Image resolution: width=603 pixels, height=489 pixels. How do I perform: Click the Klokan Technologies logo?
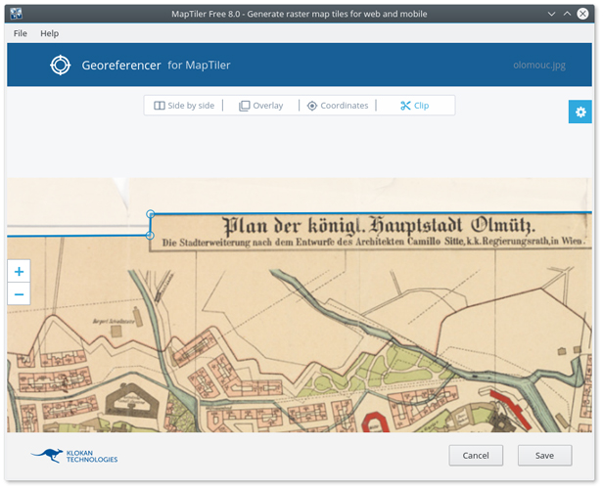pyautogui.click(x=74, y=456)
